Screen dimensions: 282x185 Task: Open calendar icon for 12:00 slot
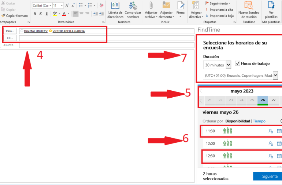(279, 144)
